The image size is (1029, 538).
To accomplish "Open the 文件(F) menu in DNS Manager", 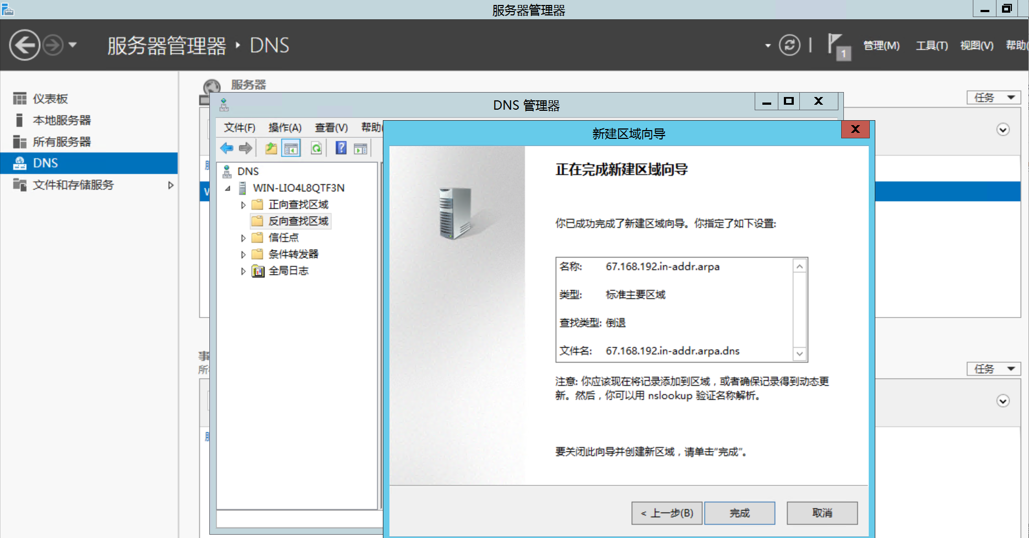I will pyautogui.click(x=239, y=128).
